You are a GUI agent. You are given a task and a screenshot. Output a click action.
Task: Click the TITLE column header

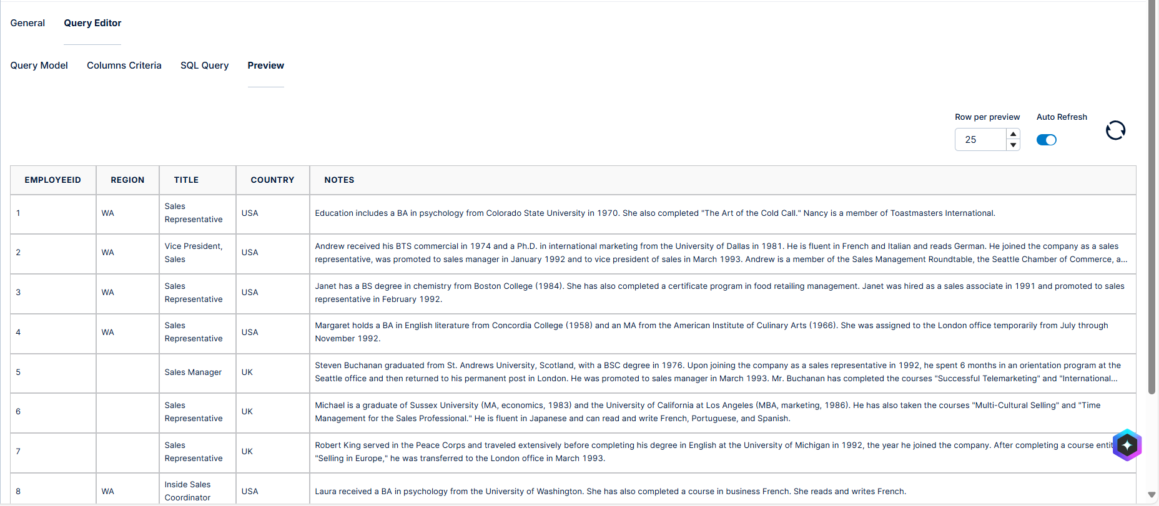[197, 180]
